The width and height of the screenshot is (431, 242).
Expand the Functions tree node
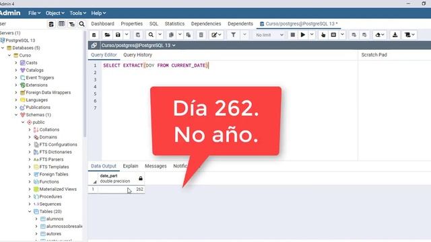(x=30, y=182)
